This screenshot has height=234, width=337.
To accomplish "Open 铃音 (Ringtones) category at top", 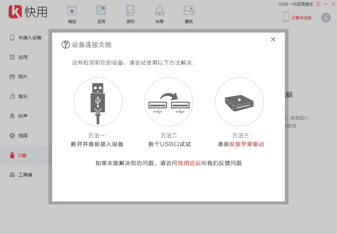I will point(159,13).
